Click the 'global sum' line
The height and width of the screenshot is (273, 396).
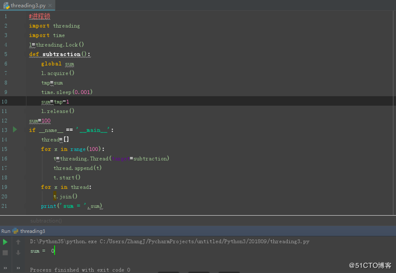click(x=57, y=64)
